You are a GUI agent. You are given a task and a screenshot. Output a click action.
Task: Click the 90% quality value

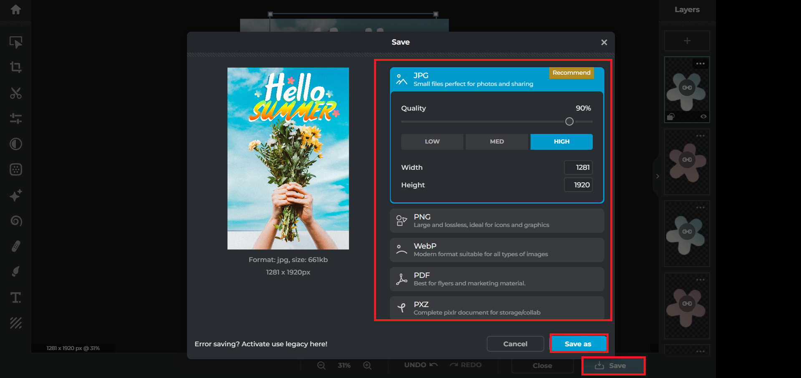click(x=583, y=108)
